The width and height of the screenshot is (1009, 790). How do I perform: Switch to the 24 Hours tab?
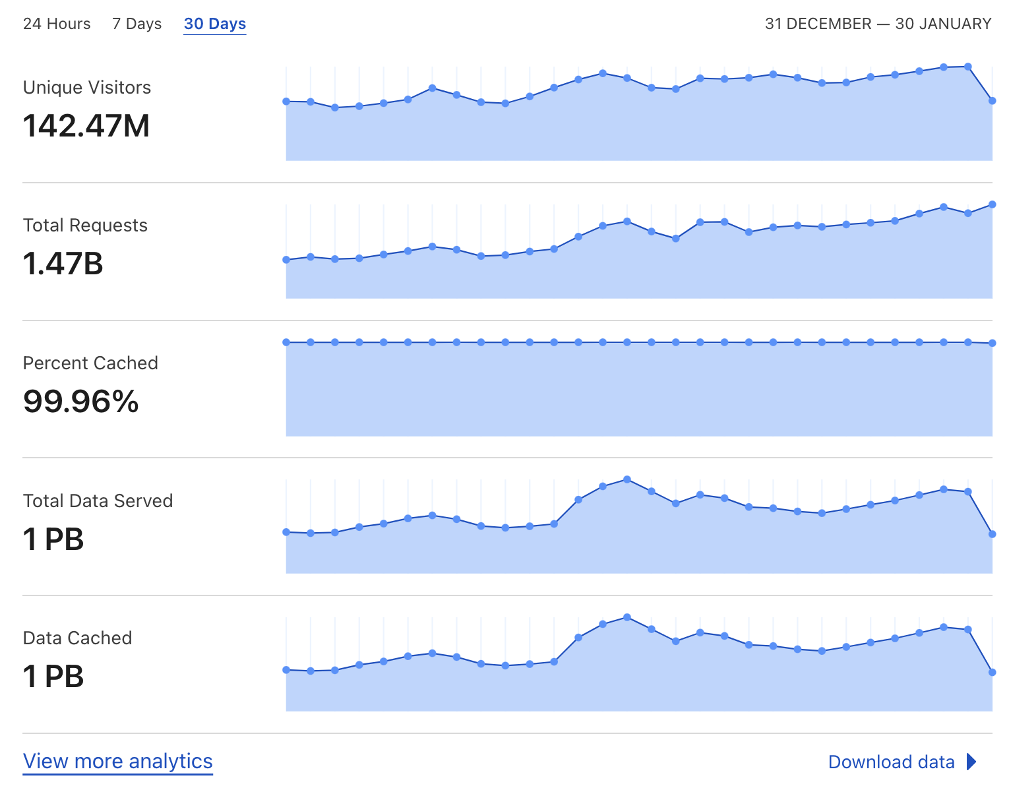coord(57,24)
